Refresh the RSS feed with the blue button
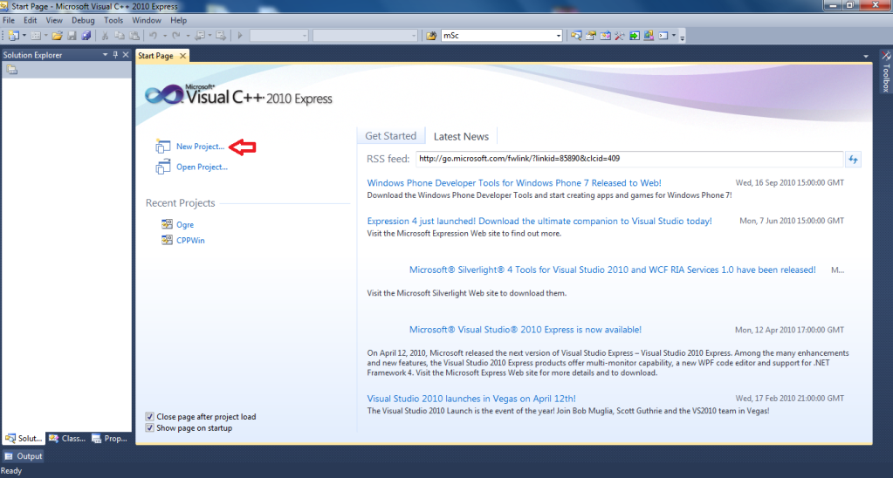Image resolution: width=893 pixels, height=478 pixels. (853, 159)
